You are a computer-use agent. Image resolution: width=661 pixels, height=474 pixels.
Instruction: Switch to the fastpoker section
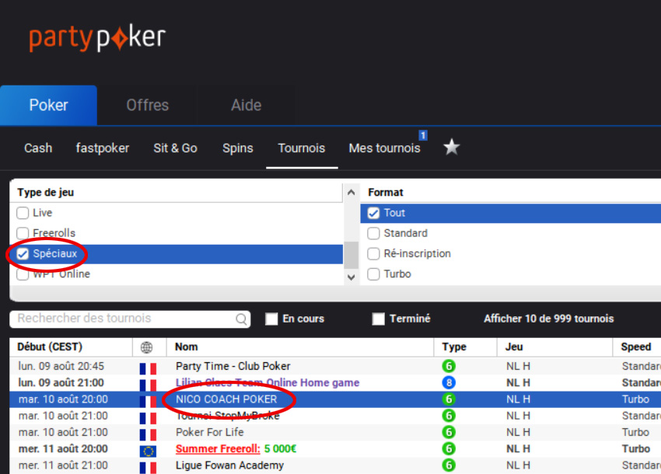point(103,148)
